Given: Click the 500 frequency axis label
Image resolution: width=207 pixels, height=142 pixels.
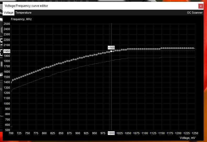Looking at the screenshot, I should (8, 130).
